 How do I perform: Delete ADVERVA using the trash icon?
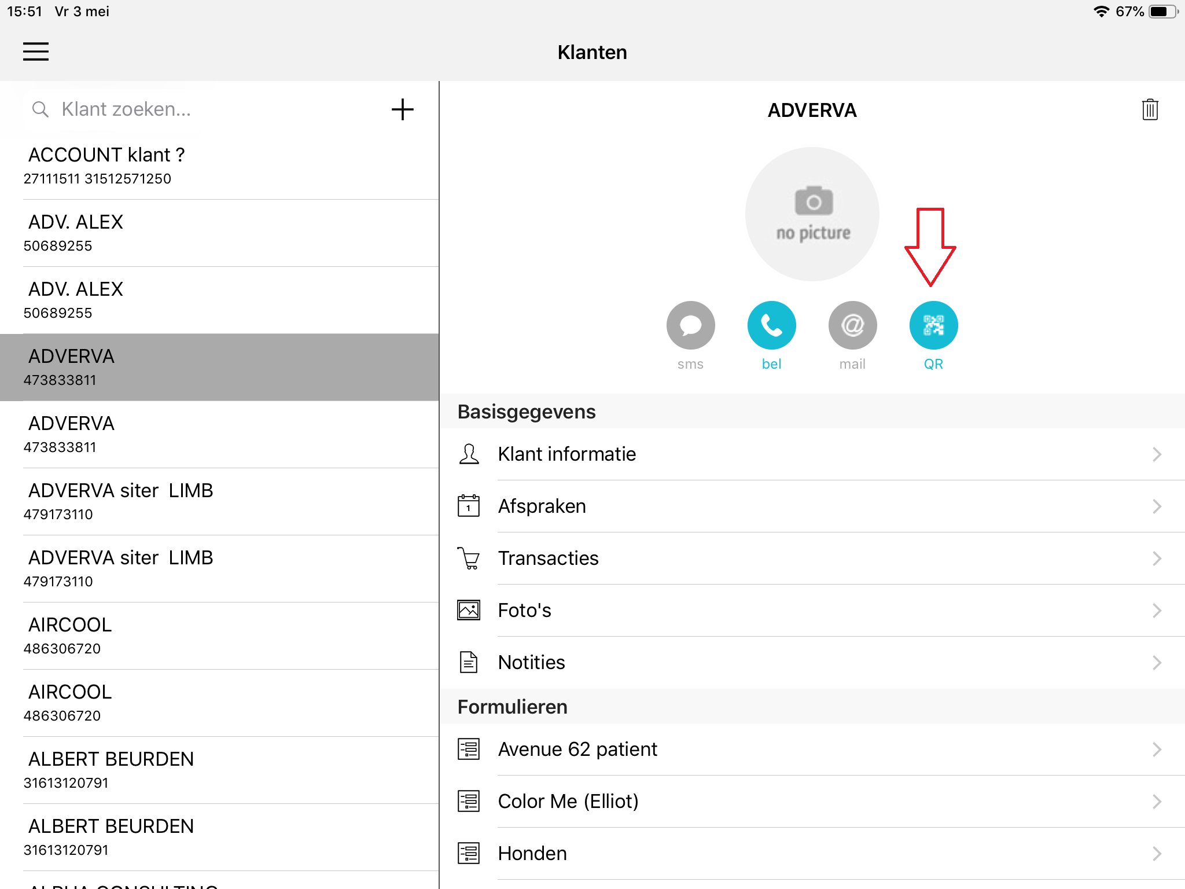click(1150, 109)
